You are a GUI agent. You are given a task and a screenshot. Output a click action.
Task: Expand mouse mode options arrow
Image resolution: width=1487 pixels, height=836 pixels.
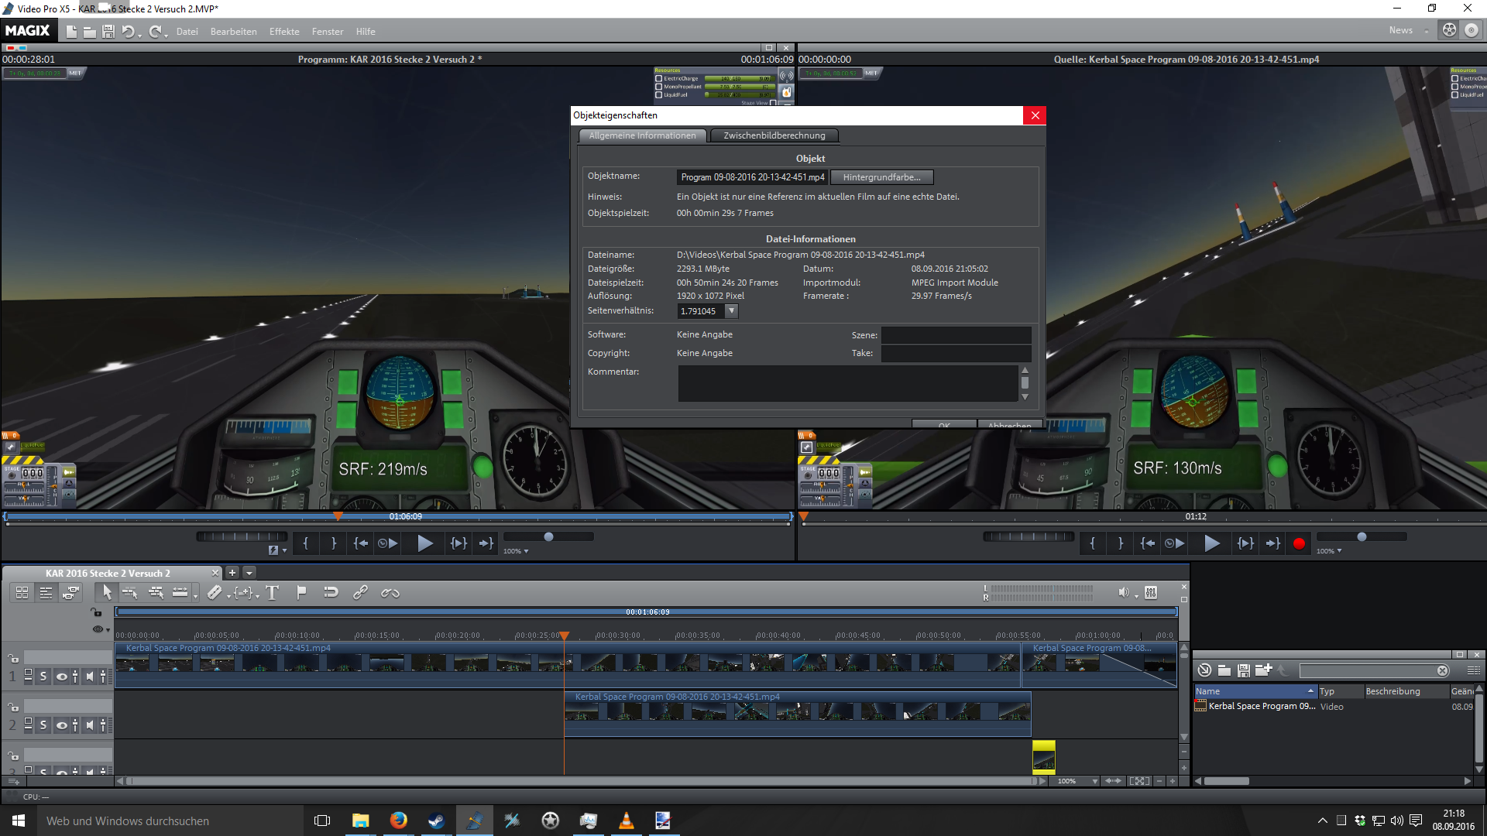(x=196, y=596)
